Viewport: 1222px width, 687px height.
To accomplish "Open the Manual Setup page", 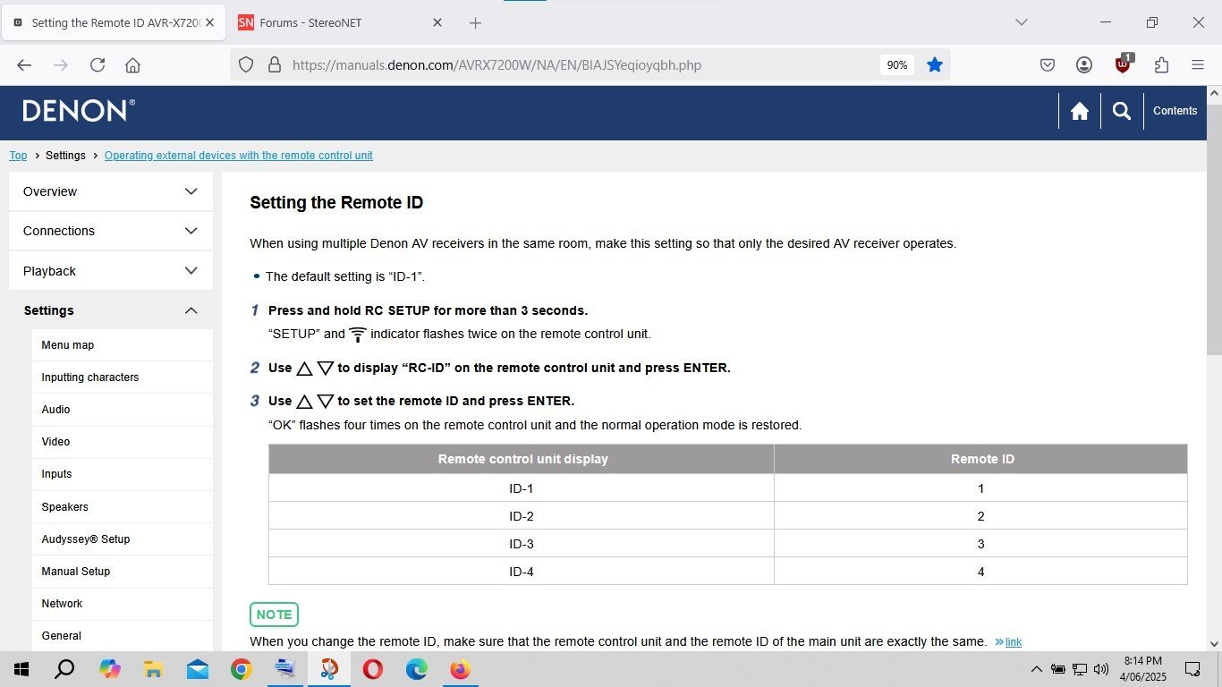I will [123, 572].
